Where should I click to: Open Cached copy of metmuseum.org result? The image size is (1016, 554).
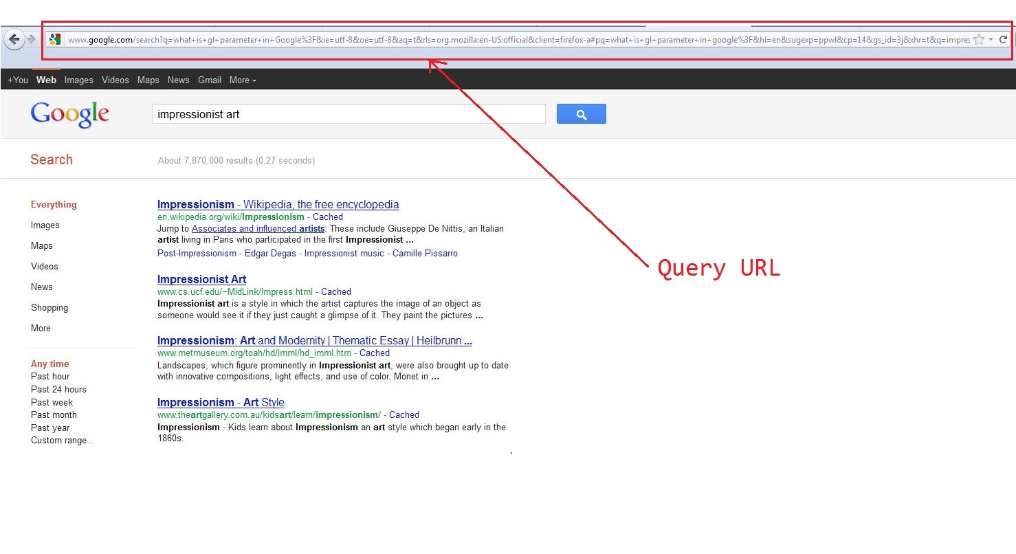375,353
